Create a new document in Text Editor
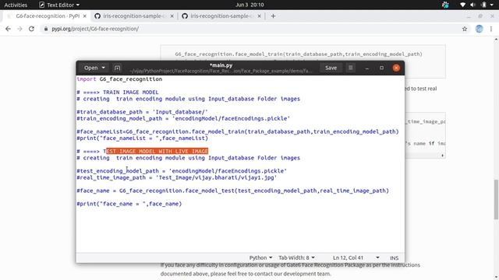 pyautogui.click(x=118, y=68)
